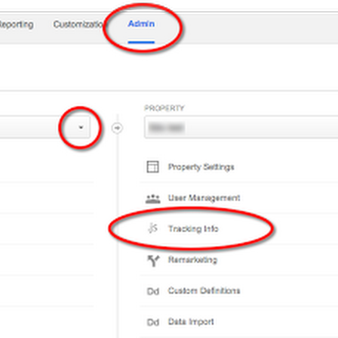Open the Remarketing option
Viewport: 338px width, 338px height.
[x=193, y=260]
